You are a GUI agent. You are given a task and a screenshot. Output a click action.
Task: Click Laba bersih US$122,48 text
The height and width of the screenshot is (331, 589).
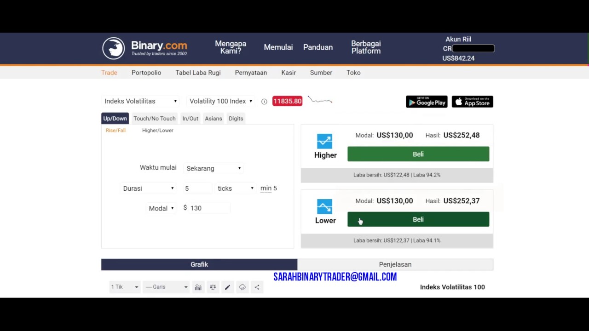(397, 175)
